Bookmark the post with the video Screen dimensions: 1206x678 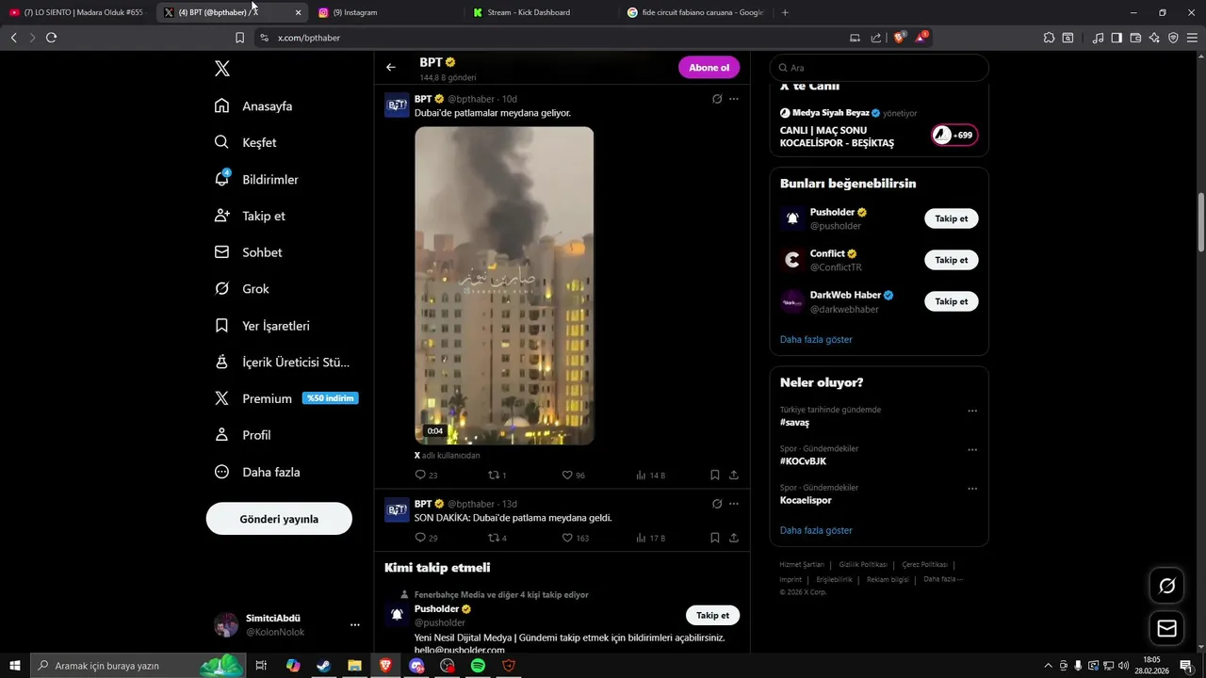[x=714, y=475]
